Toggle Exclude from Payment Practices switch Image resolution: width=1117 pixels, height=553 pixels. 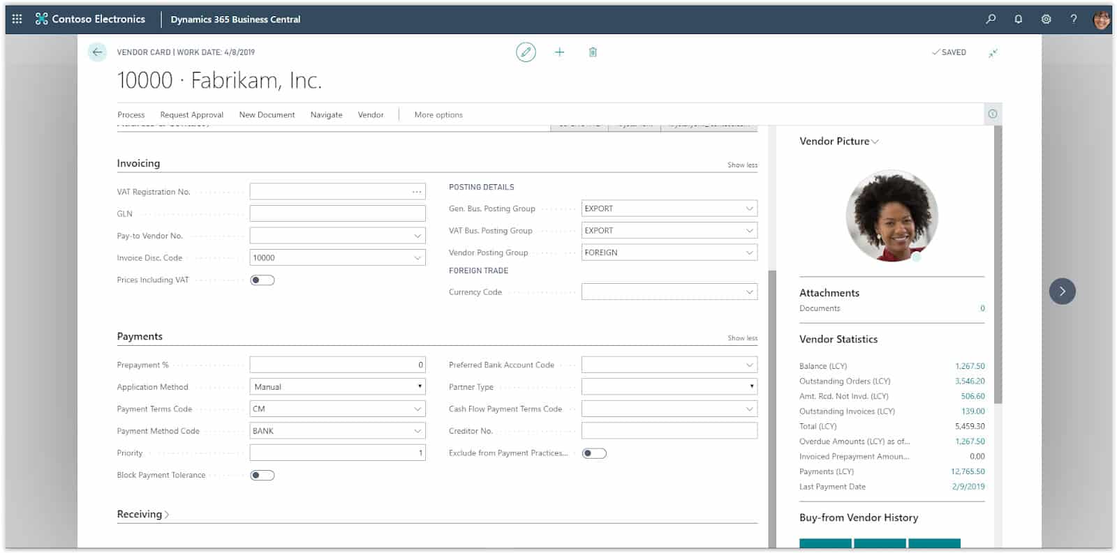pyautogui.click(x=594, y=453)
